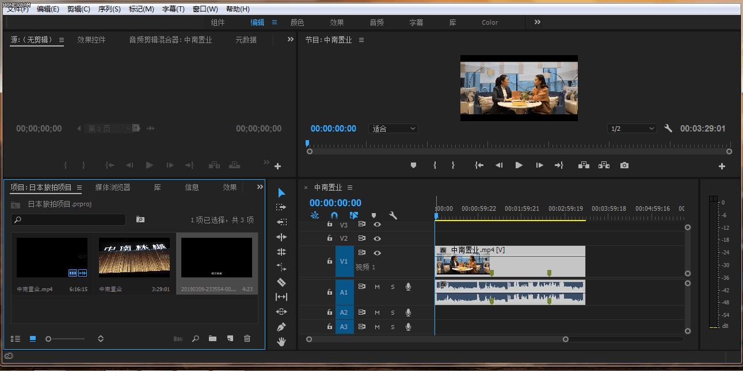Mute audio track A1
The image size is (743, 371).
pos(377,287)
